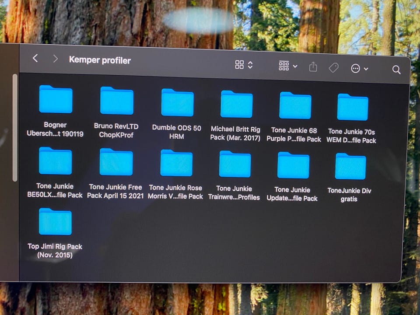Screen dimensions: 420x315
Task: Go forward with the right chevron button
Action: 55,58
